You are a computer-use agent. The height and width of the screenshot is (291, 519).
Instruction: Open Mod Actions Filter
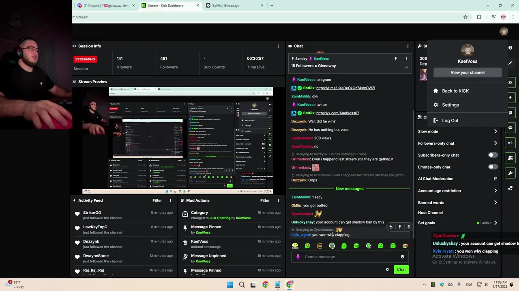(265, 200)
